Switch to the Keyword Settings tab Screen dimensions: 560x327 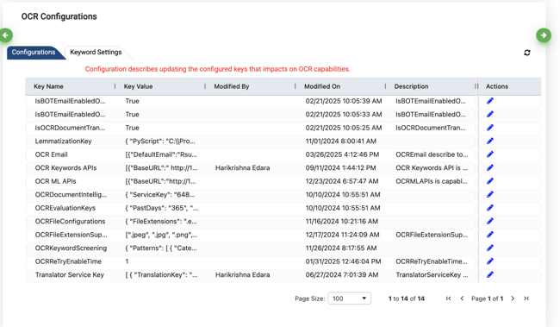(x=96, y=53)
